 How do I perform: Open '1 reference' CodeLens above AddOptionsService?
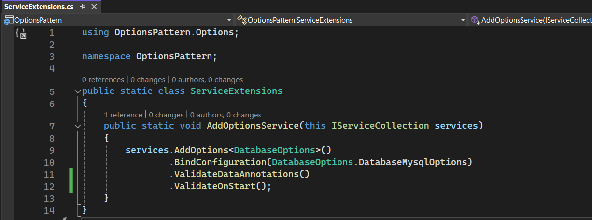pyautogui.click(x=123, y=115)
